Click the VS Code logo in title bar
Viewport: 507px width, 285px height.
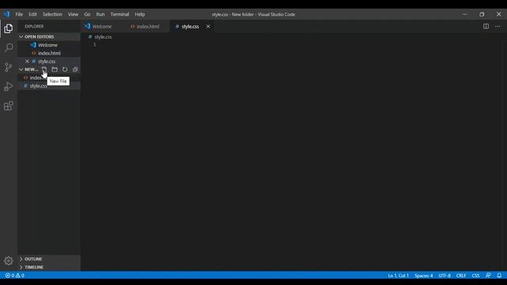point(7,14)
